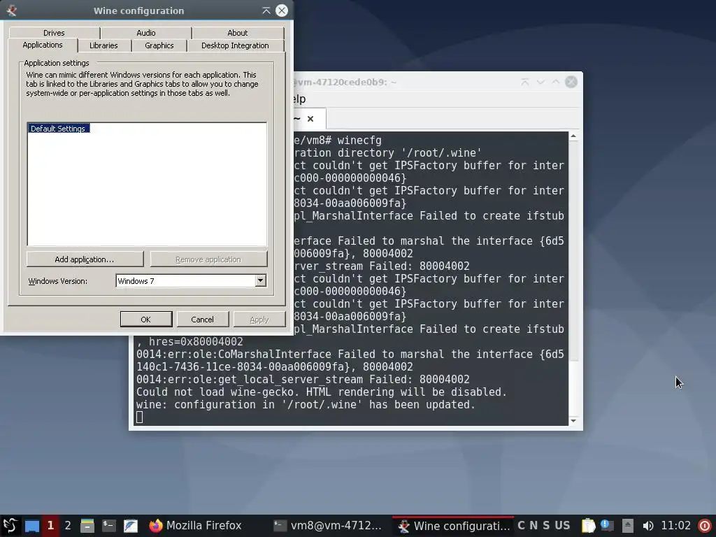Click the Apply button
This screenshot has height=537, width=716.
(x=259, y=319)
